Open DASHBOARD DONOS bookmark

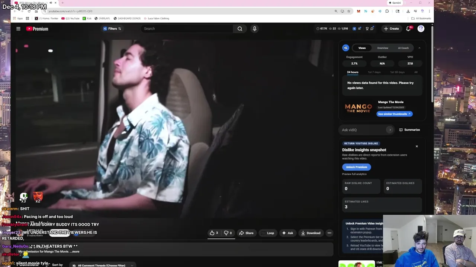[x=127, y=18]
